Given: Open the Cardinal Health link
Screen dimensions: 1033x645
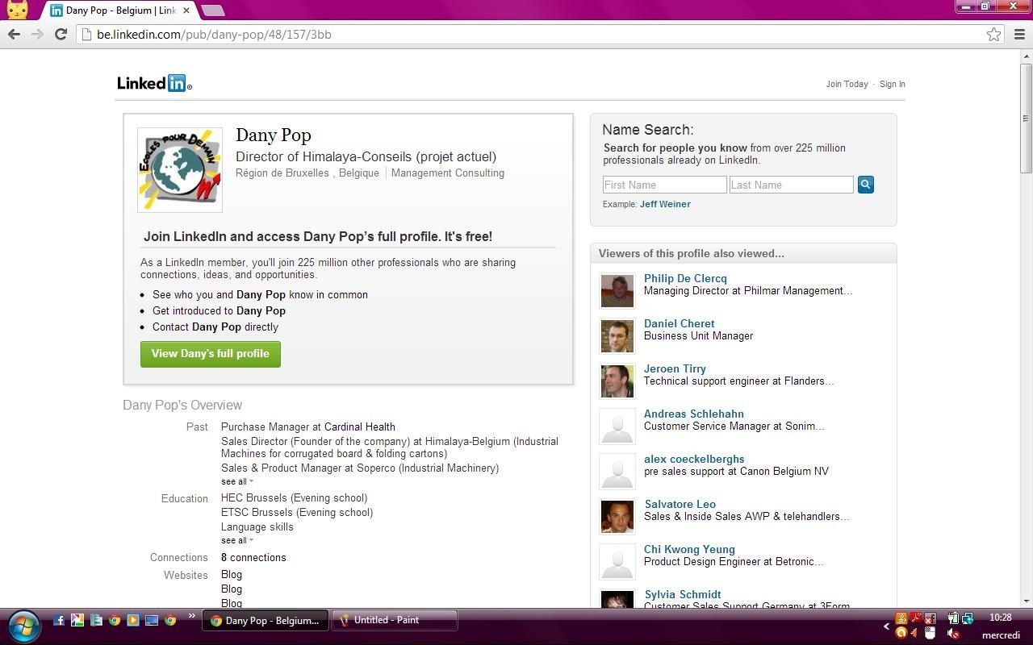Looking at the screenshot, I should pyautogui.click(x=359, y=427).
